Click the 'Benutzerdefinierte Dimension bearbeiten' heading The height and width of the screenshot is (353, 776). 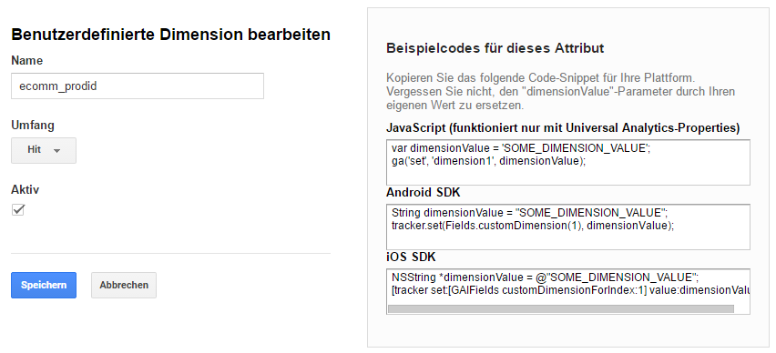pyautogui.click(x=170, y=35)
